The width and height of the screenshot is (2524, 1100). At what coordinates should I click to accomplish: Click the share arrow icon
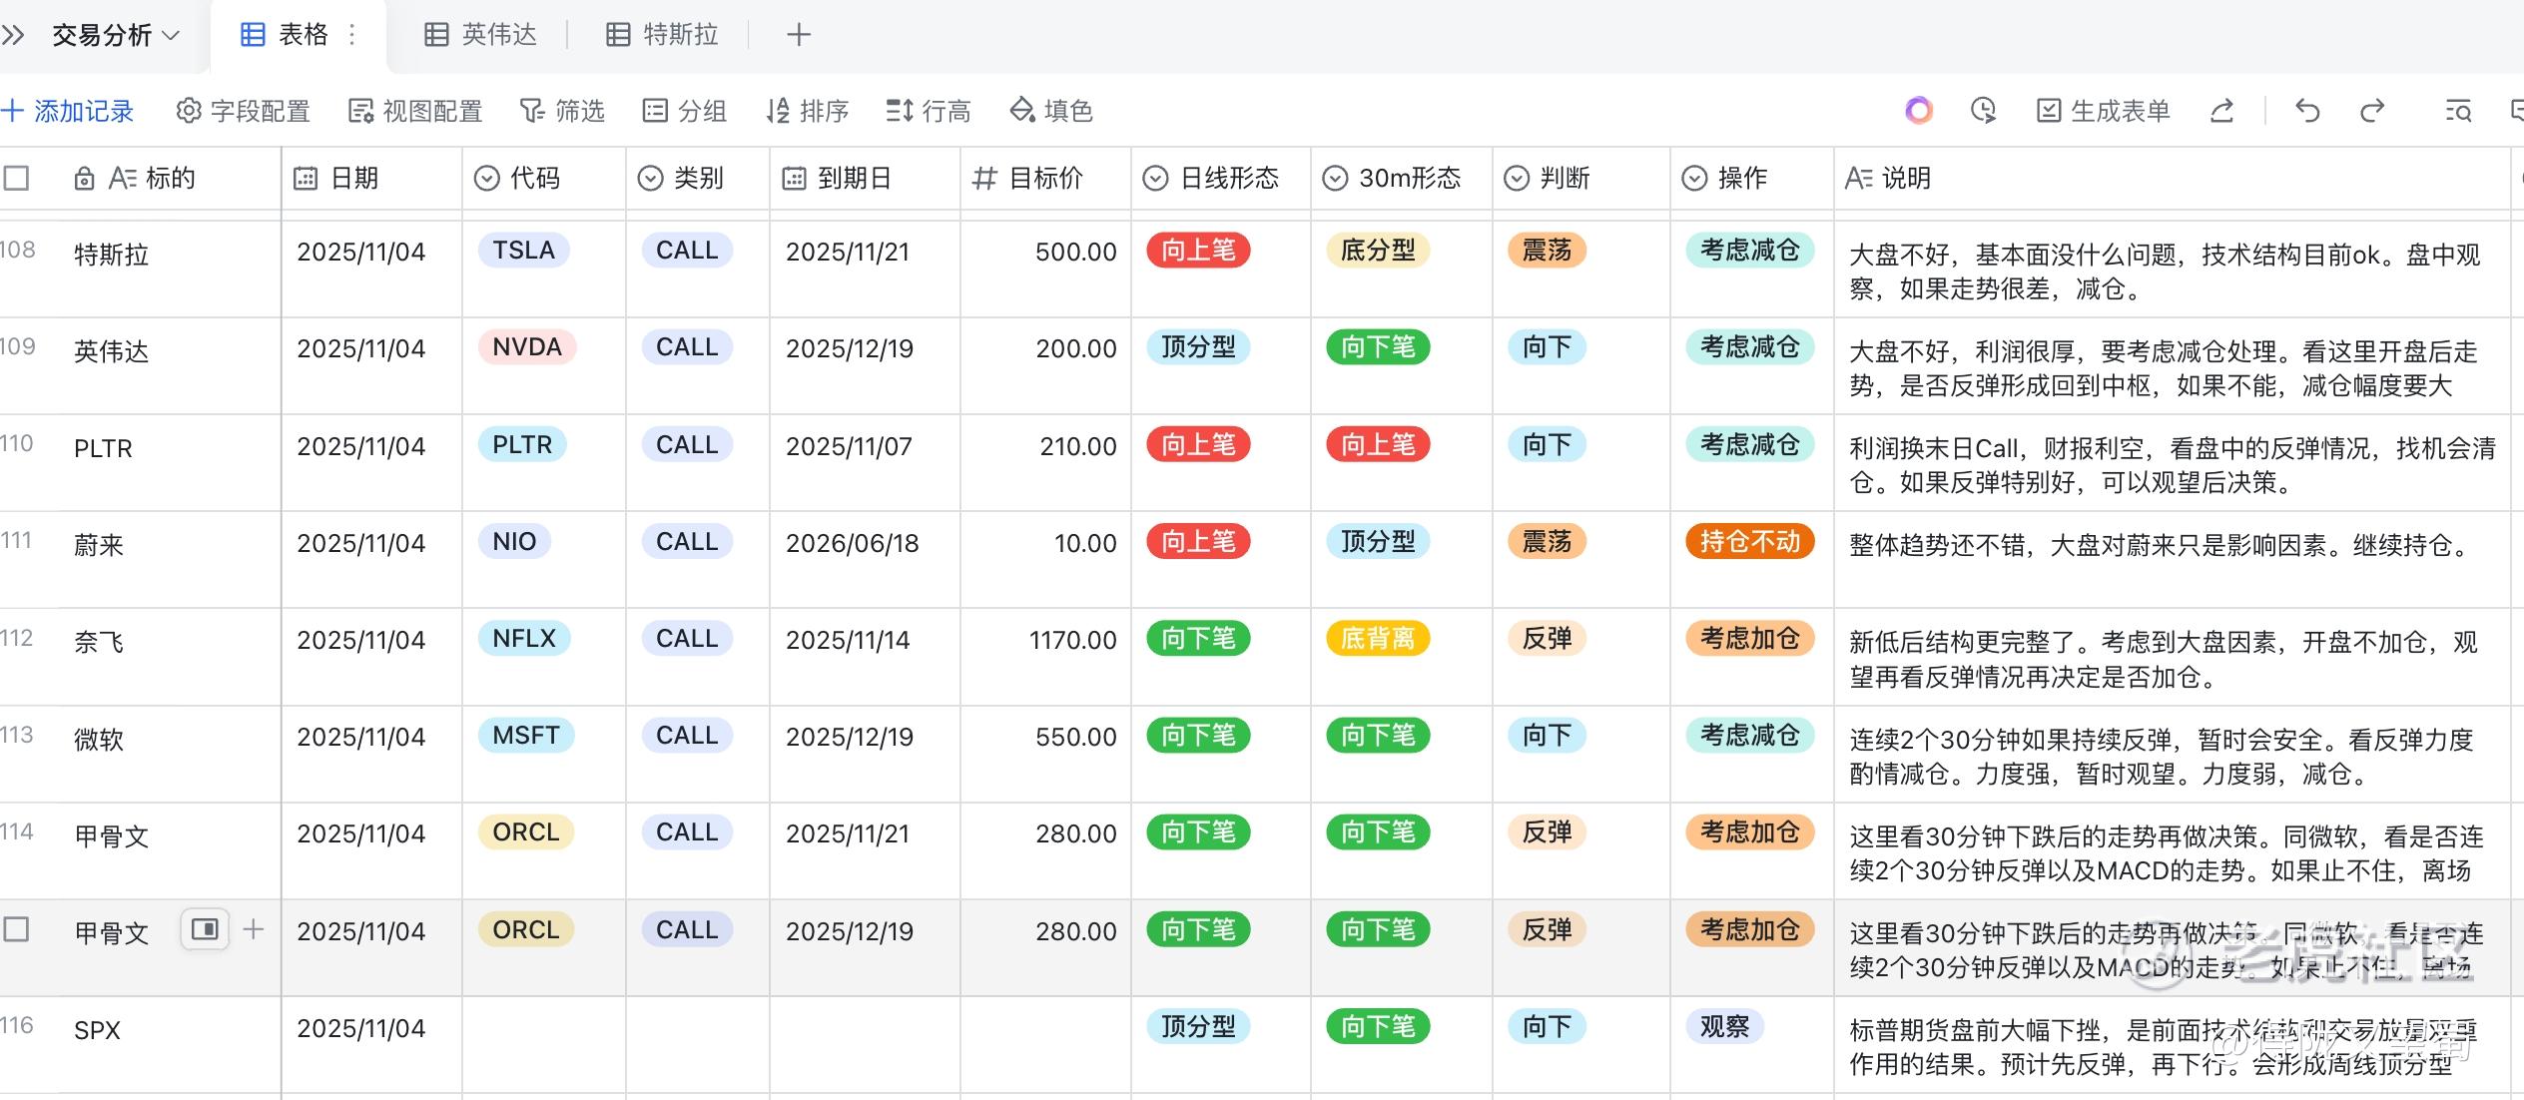2221,111
